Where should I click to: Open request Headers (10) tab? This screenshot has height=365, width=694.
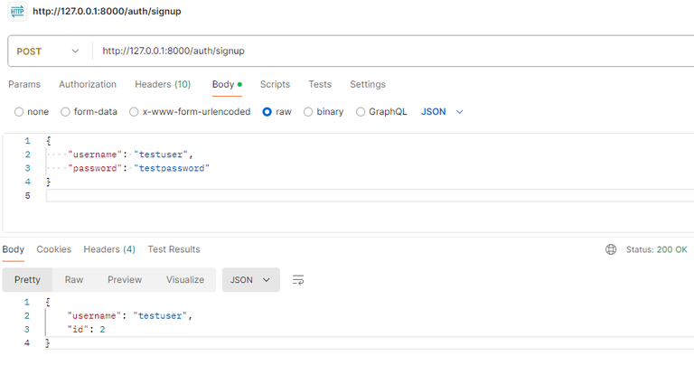[163, 84]
